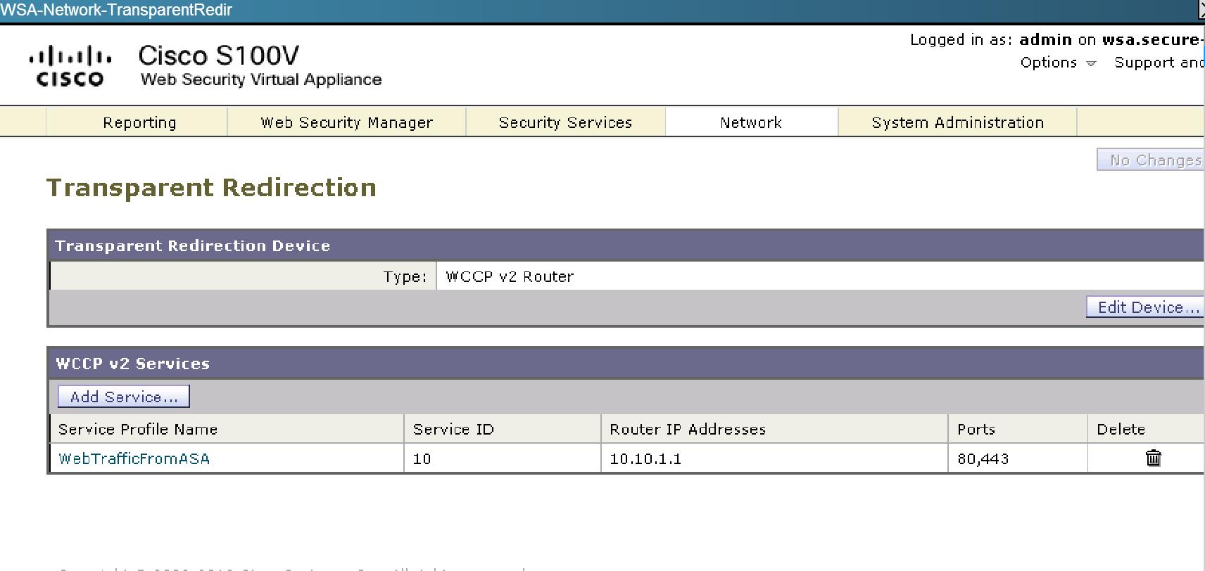Viewport: 1205px width, 571px height.
Task: Open the Security Services menu
Action: 565,122
